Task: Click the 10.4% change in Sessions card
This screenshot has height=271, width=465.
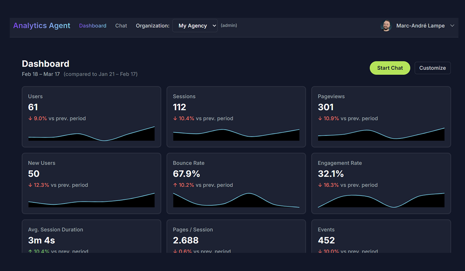Action: [x=184, y=118]
